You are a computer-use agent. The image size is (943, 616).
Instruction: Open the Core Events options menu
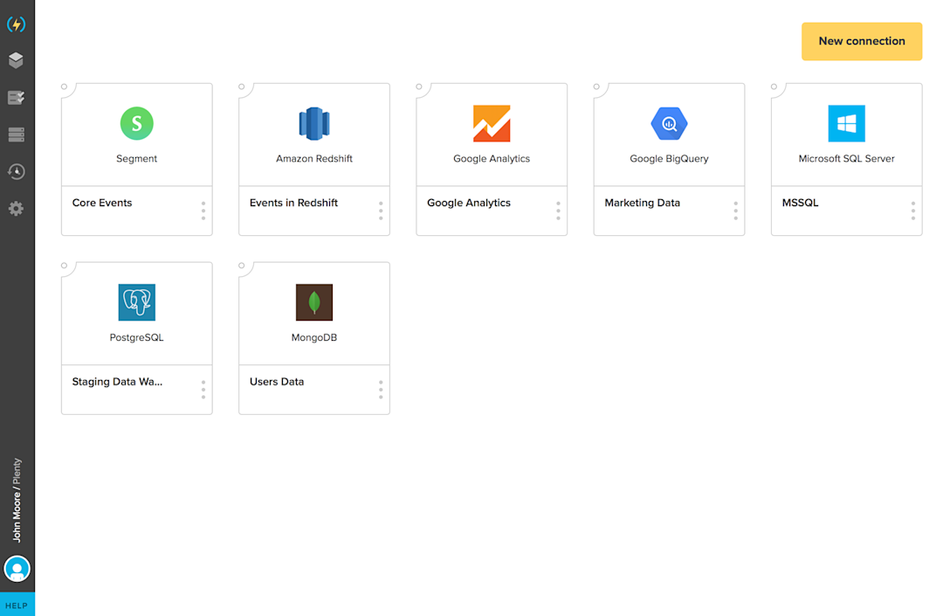pyautogui.click(x=203, y=211)
